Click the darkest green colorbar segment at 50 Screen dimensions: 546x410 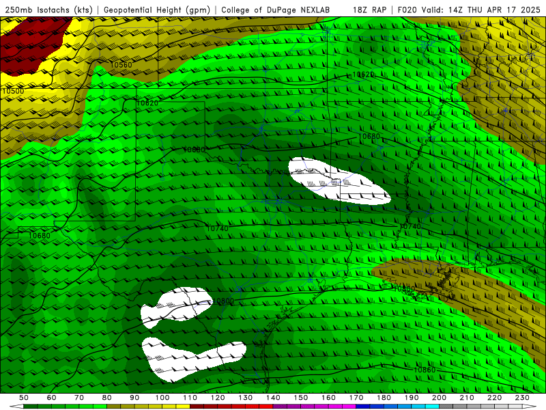31,407
